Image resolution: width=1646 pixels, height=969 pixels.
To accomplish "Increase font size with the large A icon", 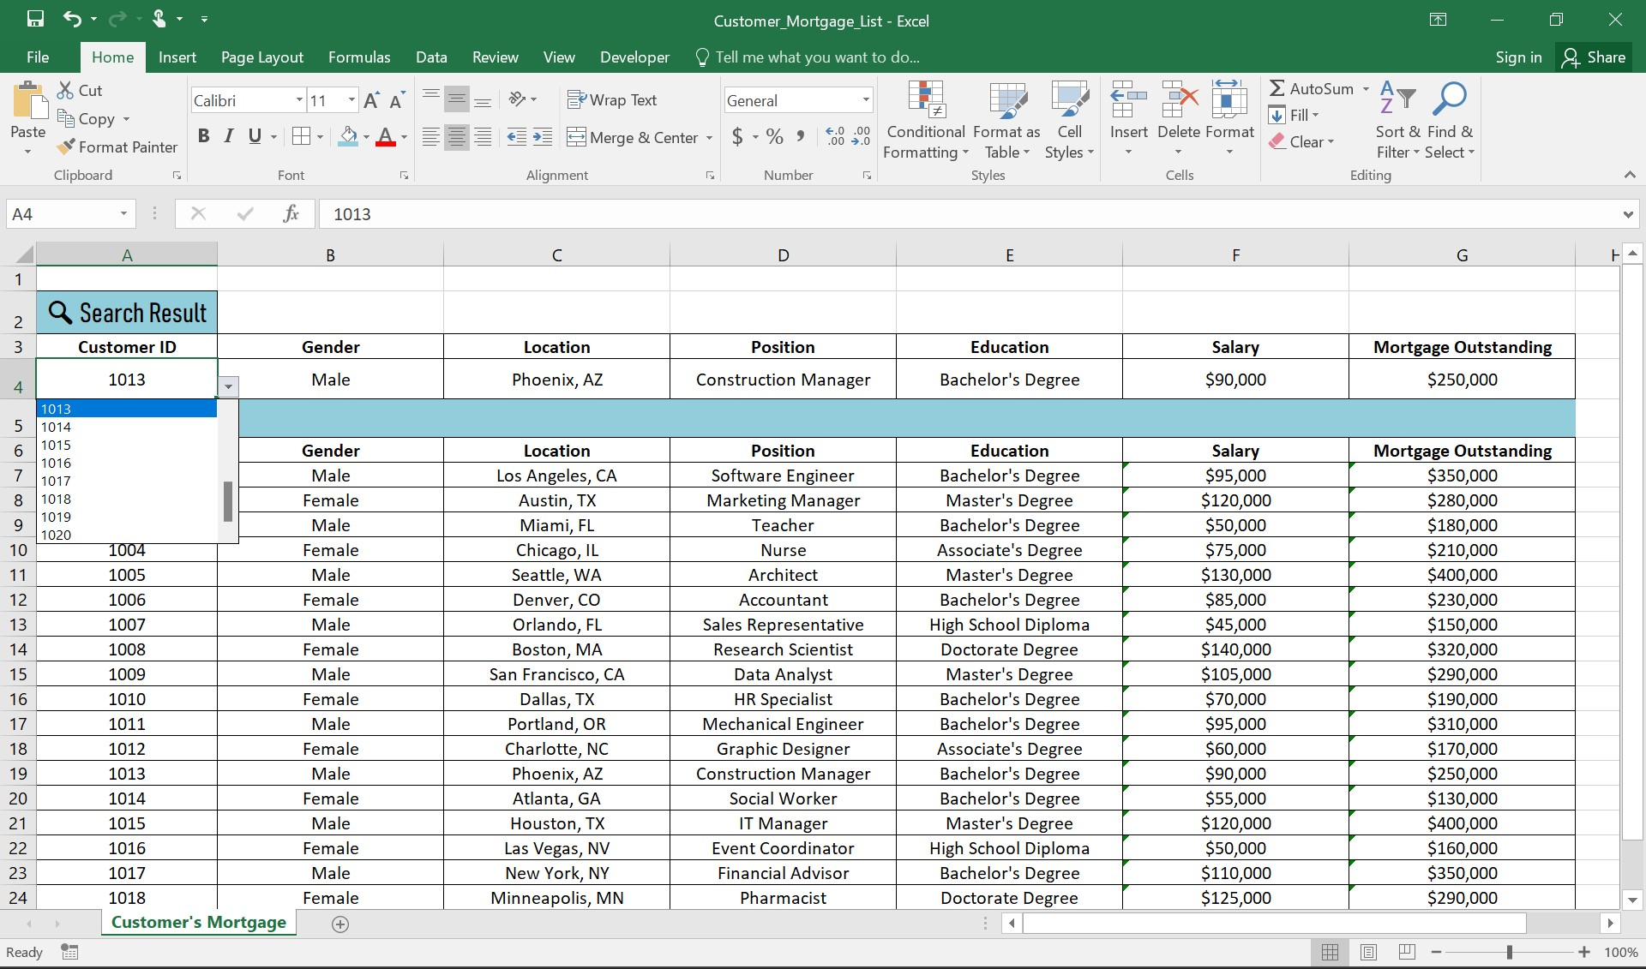I will click(x=371, y=100).
